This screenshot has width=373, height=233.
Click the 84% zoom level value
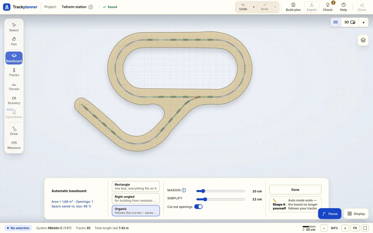[x=334, y=228]
